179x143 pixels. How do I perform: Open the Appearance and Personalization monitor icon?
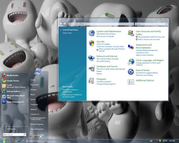(x=131, y=47)
